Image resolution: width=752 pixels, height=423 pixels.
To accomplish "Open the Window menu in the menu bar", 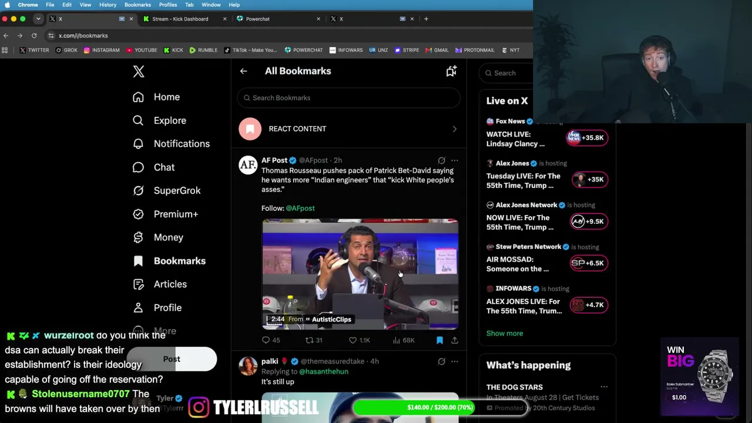I will [x=211, y=5].
